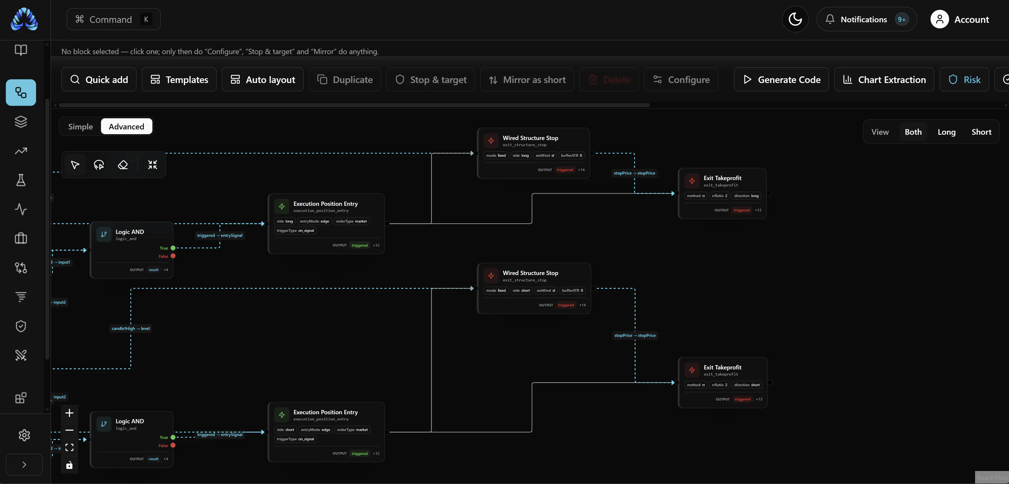Image resolution: width=1009 pixels, height=484 pixels.
Task: Zoom out with the minus control
Action: pos(69,430)
